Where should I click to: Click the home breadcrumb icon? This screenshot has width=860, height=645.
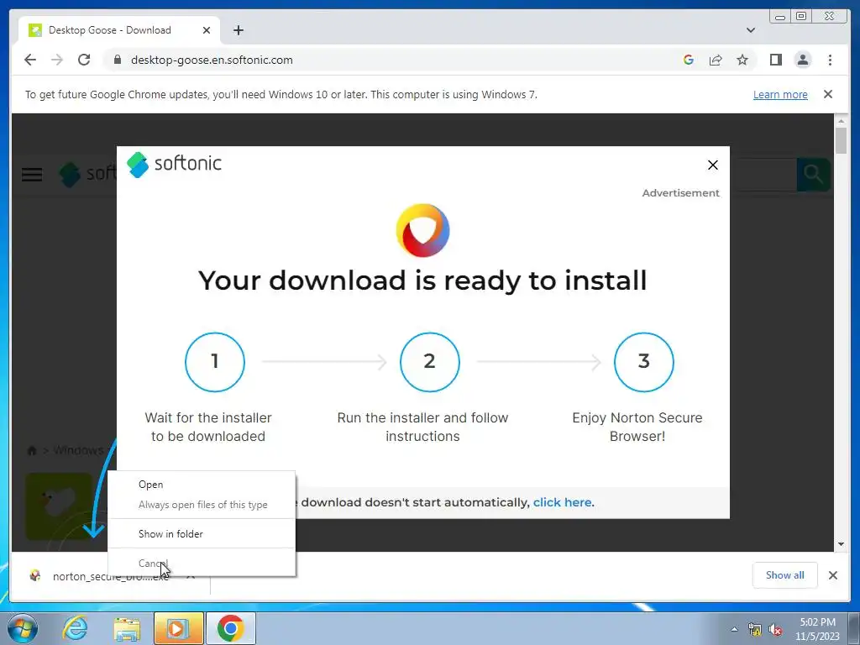click(x=32, y=450)
